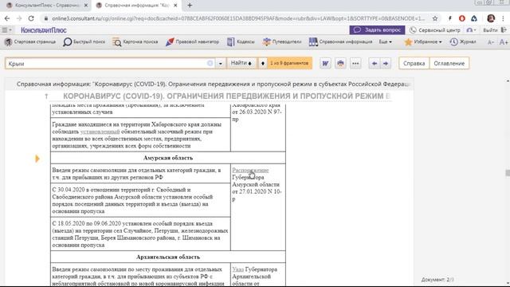The image size is (510, 287).
Task: Open Кодексы section
Action: [241, 42]
